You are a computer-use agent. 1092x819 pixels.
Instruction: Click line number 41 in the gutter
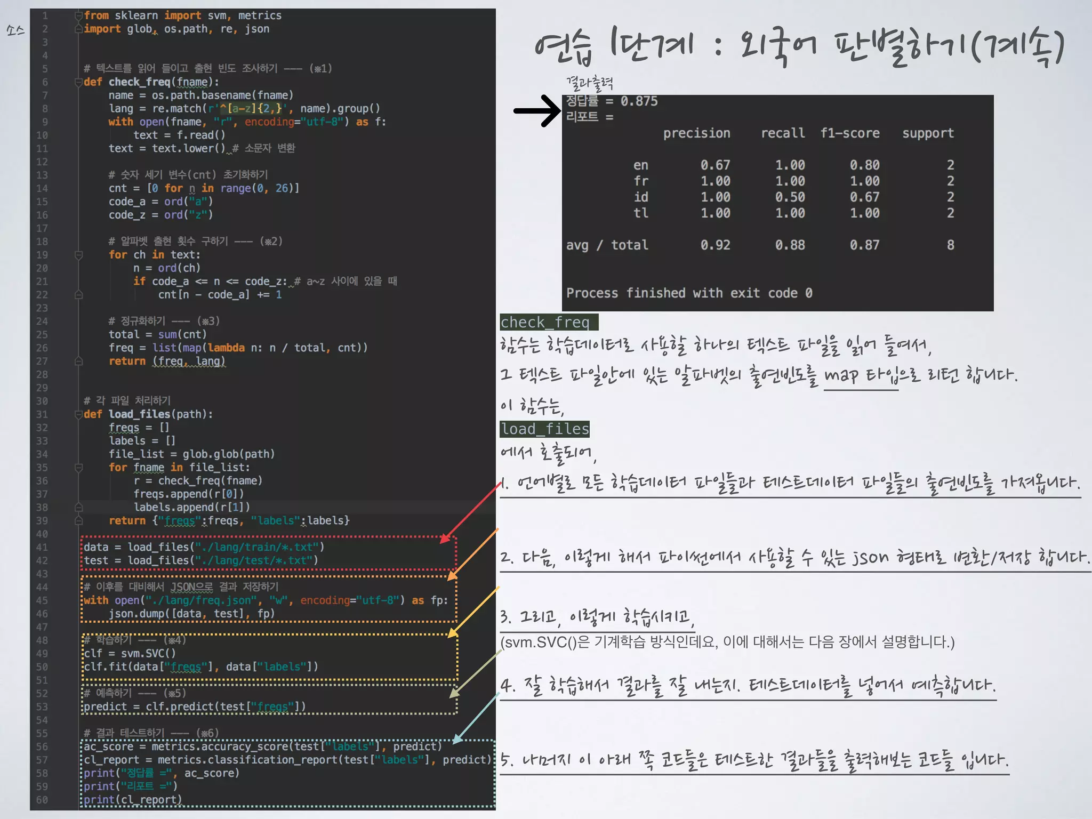42,547
